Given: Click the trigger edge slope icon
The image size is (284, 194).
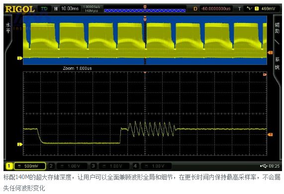Looking at the screenshot, I should (249, 8).
